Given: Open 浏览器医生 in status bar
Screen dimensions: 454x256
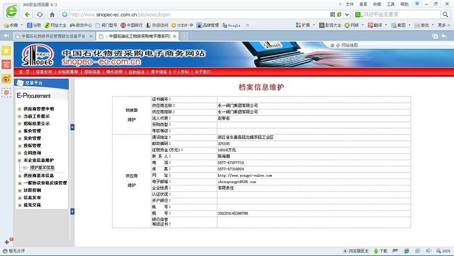Looking at the screenshot, I should coord(355,251).
